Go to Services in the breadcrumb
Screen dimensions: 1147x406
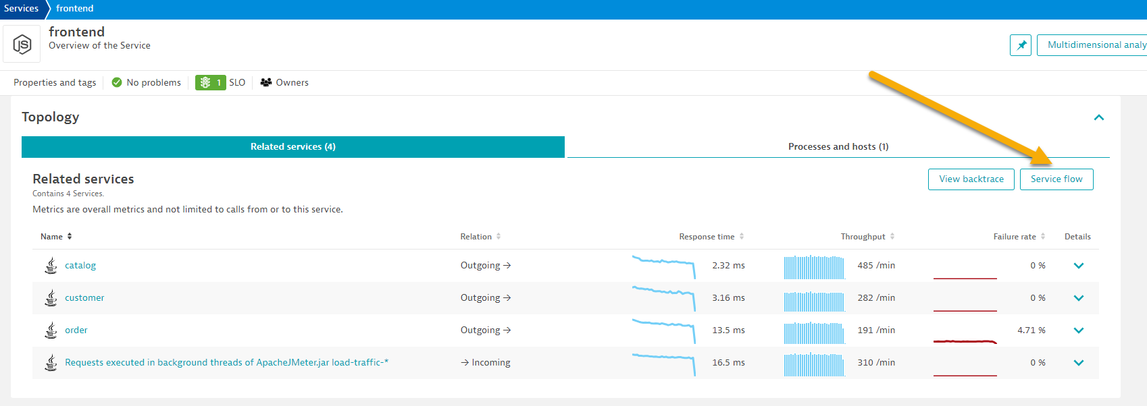pyautogui.click(x=22, y=9)
